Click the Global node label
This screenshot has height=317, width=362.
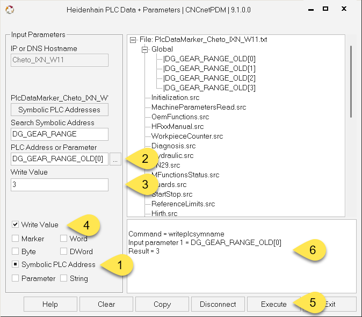162,49
